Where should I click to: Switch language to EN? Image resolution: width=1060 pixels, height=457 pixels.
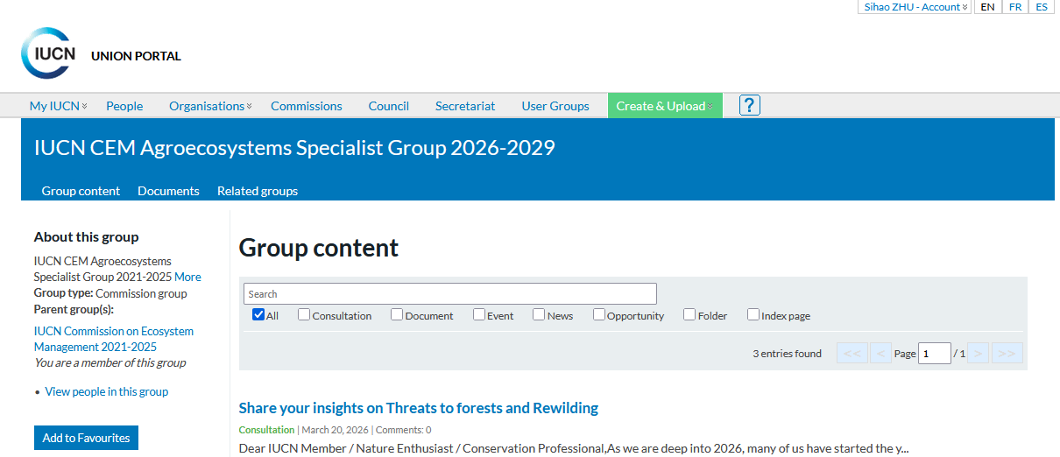pos(987,7)
